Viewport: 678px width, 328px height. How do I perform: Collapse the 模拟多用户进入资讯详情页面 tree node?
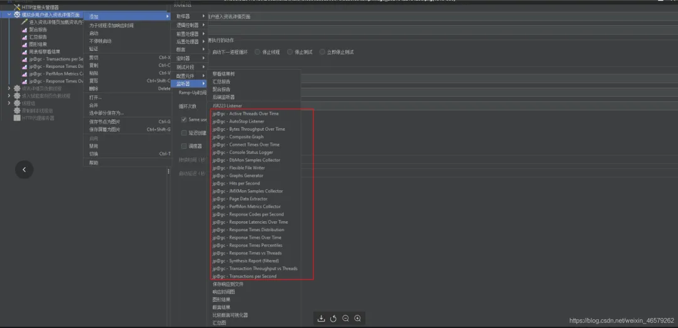pyautogui.click(x=9, y=14)
